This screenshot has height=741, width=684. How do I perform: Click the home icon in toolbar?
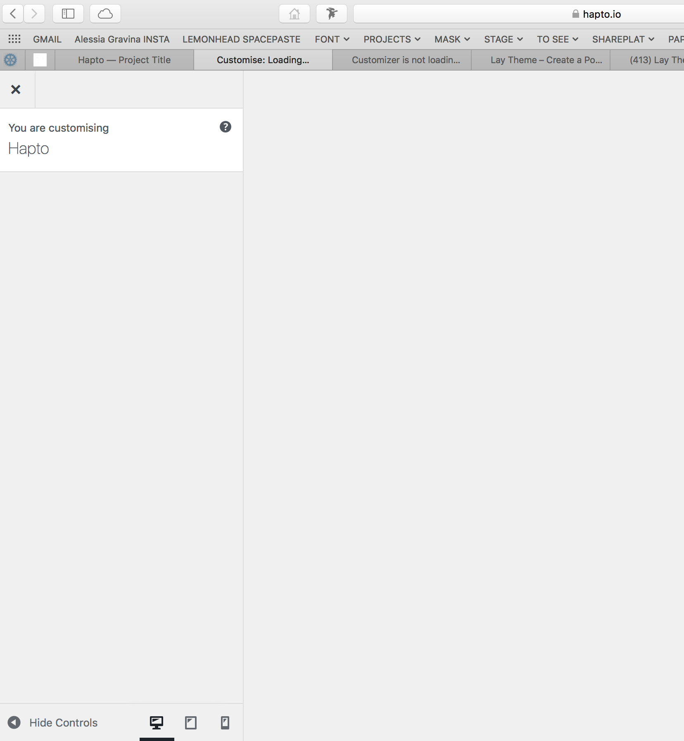(x=294, y=14)
